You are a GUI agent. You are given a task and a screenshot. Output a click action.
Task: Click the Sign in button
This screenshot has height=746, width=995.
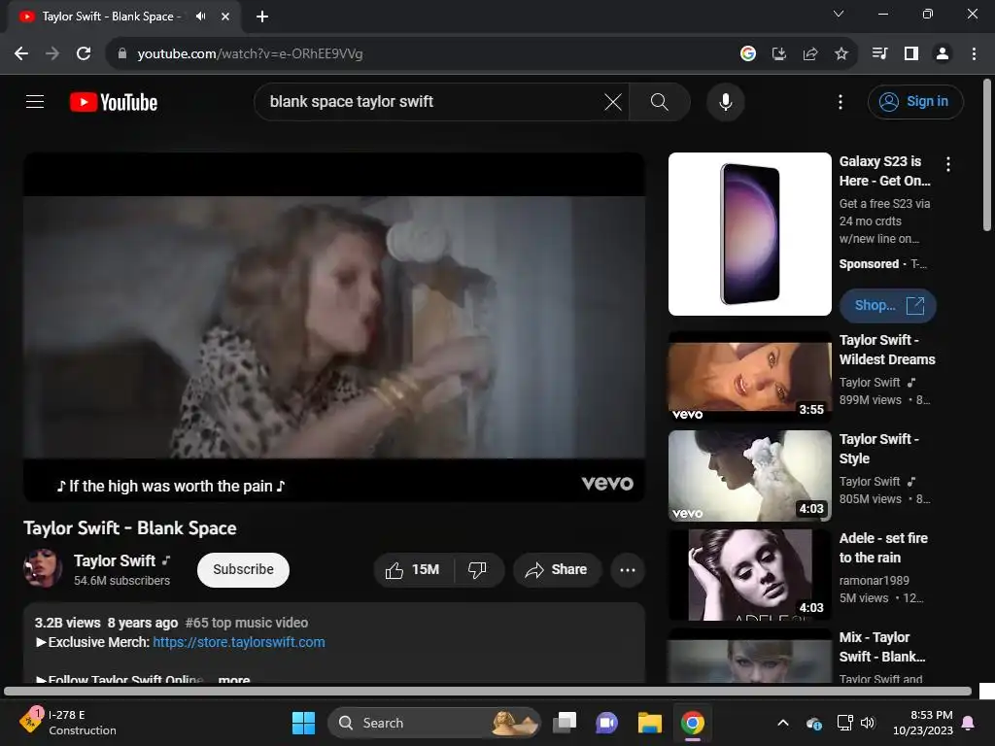coord(915,101)
